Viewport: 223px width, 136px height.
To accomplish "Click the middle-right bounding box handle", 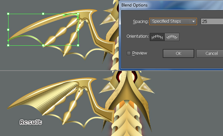I will tap(78, 30).
